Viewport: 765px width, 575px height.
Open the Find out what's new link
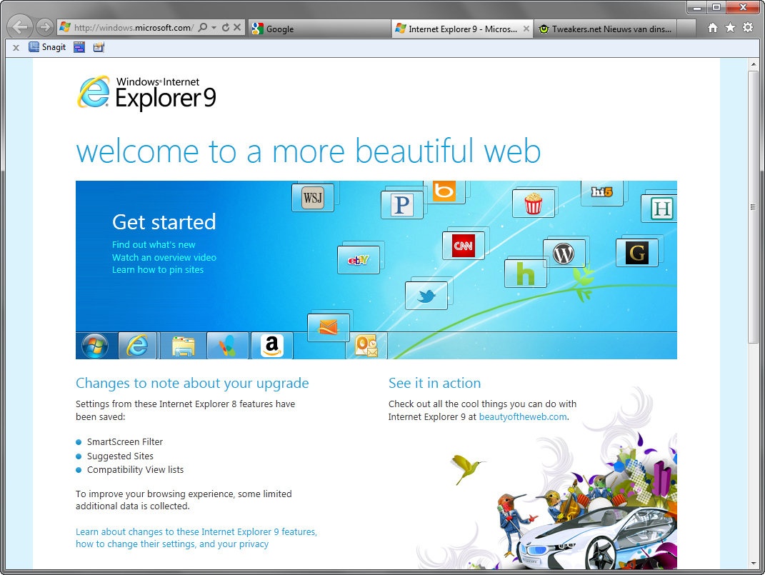(154, 244)
